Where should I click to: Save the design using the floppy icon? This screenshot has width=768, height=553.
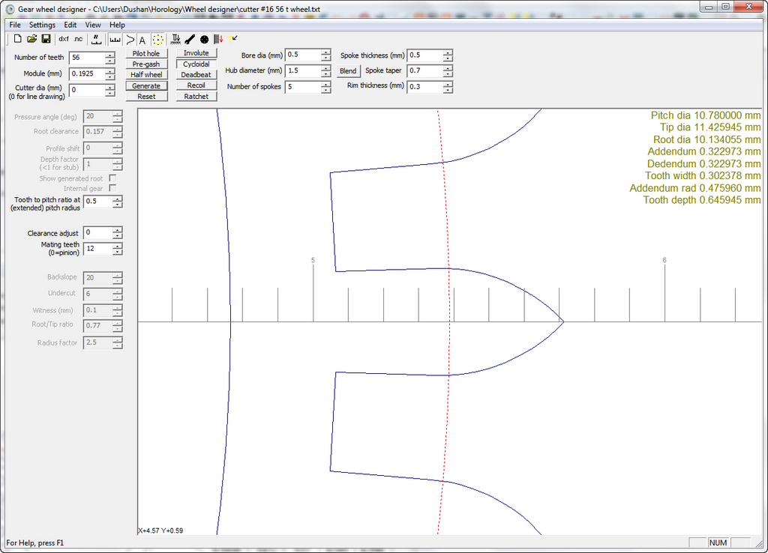click(x=46, y=39)
